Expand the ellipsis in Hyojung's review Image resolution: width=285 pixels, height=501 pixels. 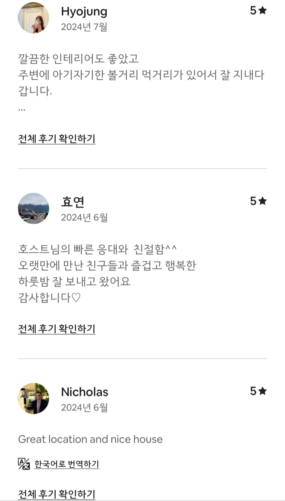click(22, 109)
